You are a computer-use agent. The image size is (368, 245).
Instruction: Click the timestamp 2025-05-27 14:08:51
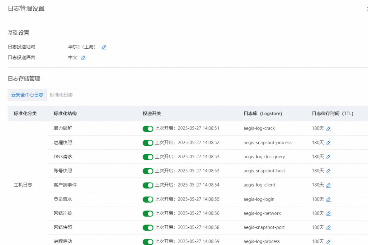[x=198, y=128]
